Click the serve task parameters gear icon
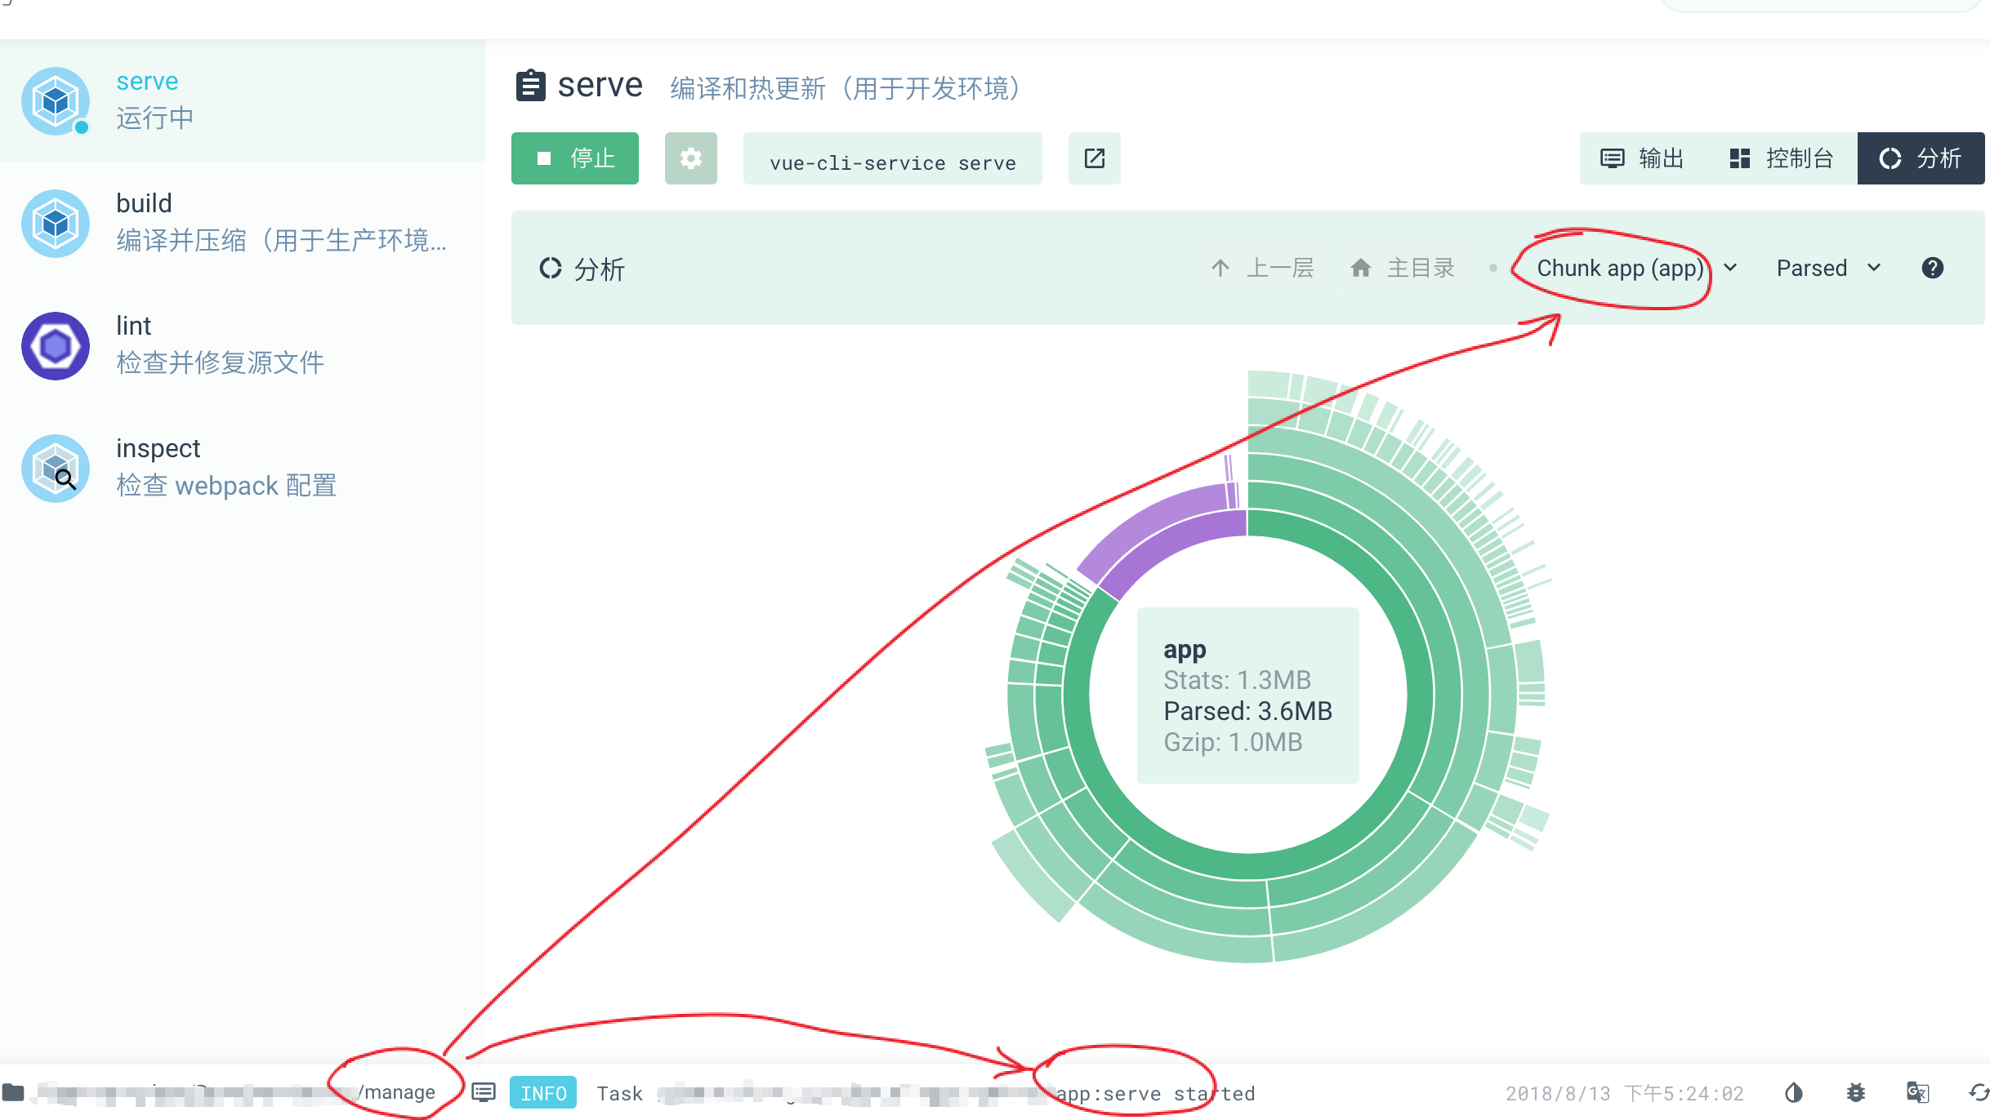 pos(690,158)
